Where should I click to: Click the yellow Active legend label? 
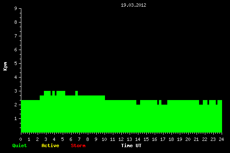coord(50,145)
